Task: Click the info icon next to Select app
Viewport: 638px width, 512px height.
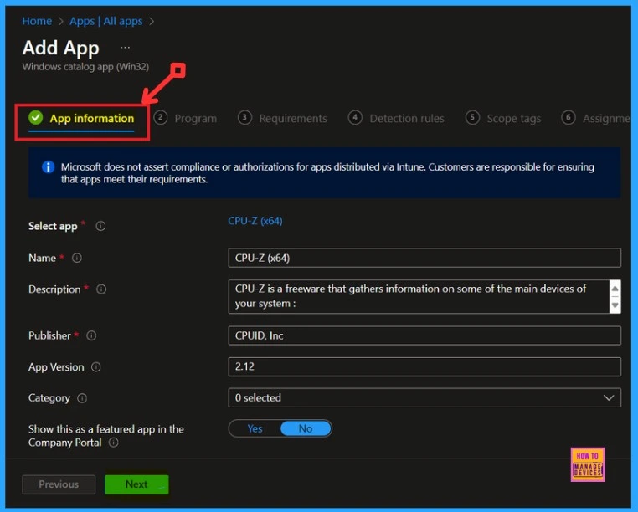Action: pyautogui.click(x=100, y=226)
